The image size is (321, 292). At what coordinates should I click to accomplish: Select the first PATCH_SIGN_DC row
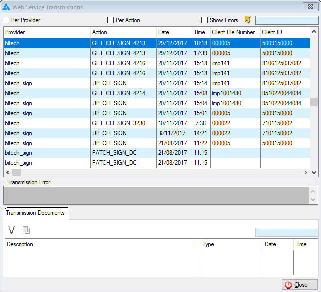(114, 153)
